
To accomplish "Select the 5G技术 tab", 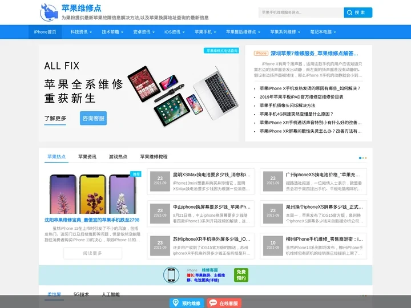I will (81, 294).
